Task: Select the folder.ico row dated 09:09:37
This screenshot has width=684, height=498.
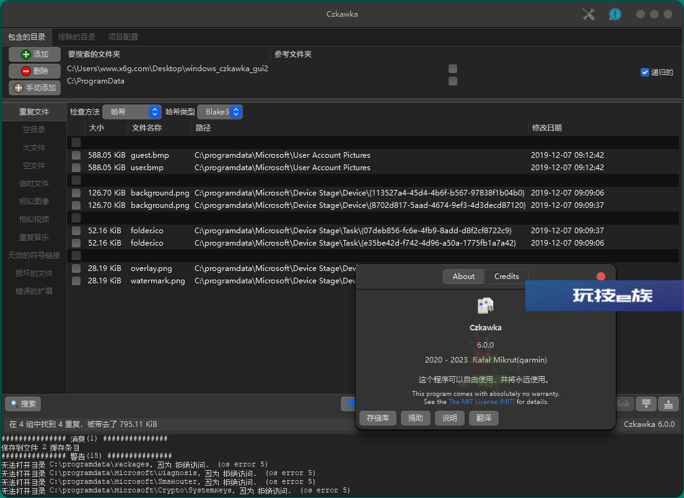Action: pos(373,231)
